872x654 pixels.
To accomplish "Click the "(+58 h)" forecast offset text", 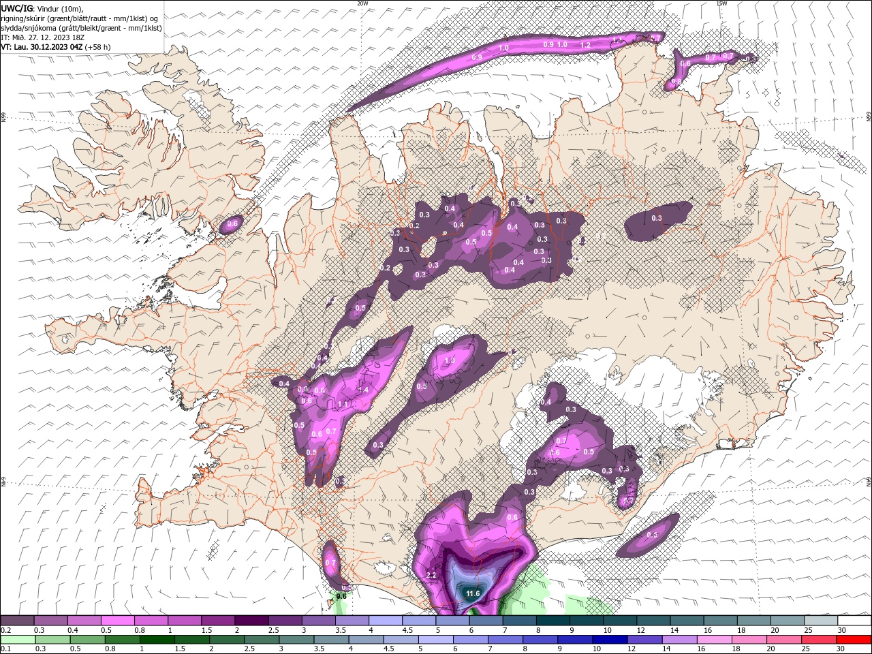I will tap(97, 47).
